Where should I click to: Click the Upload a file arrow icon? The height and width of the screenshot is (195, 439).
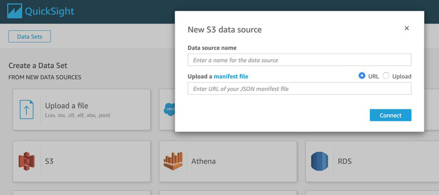27,110
